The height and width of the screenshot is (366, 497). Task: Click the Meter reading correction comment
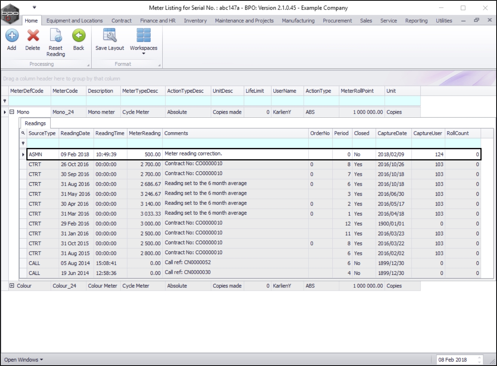(193, 154)
